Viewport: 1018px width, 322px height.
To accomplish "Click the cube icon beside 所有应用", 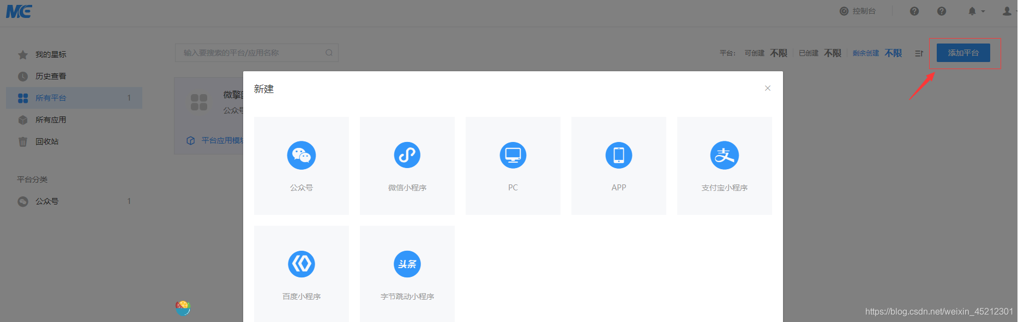I will coord(23,120).
